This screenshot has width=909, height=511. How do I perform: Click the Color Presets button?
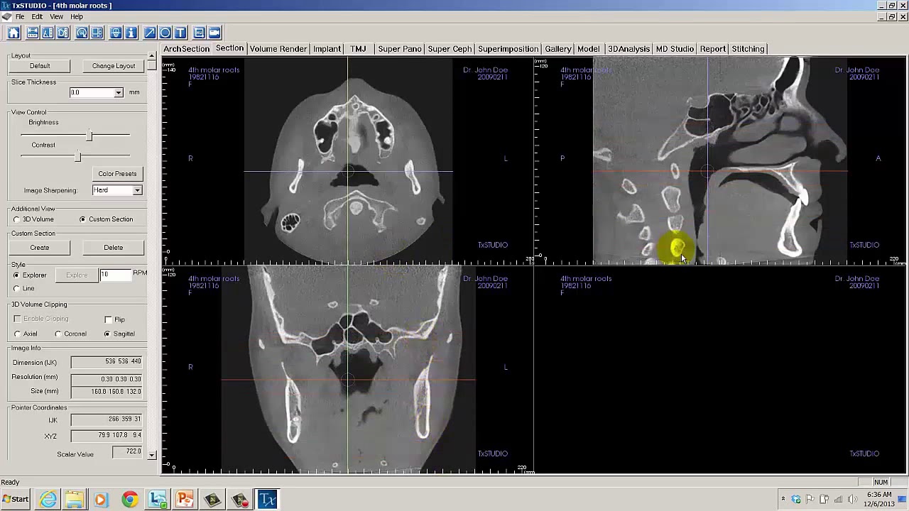click(x=117, y=174)
